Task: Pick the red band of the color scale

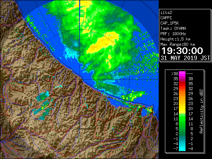Action: point(182,84)
